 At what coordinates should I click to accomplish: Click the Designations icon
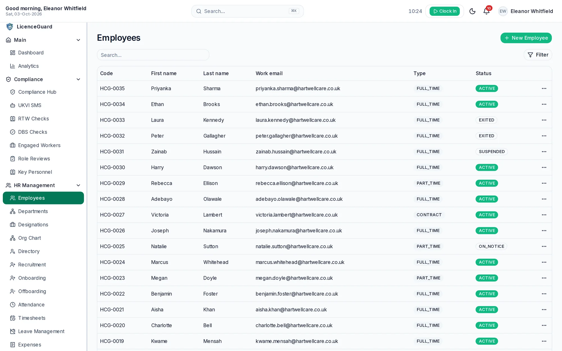coord(13,225)
